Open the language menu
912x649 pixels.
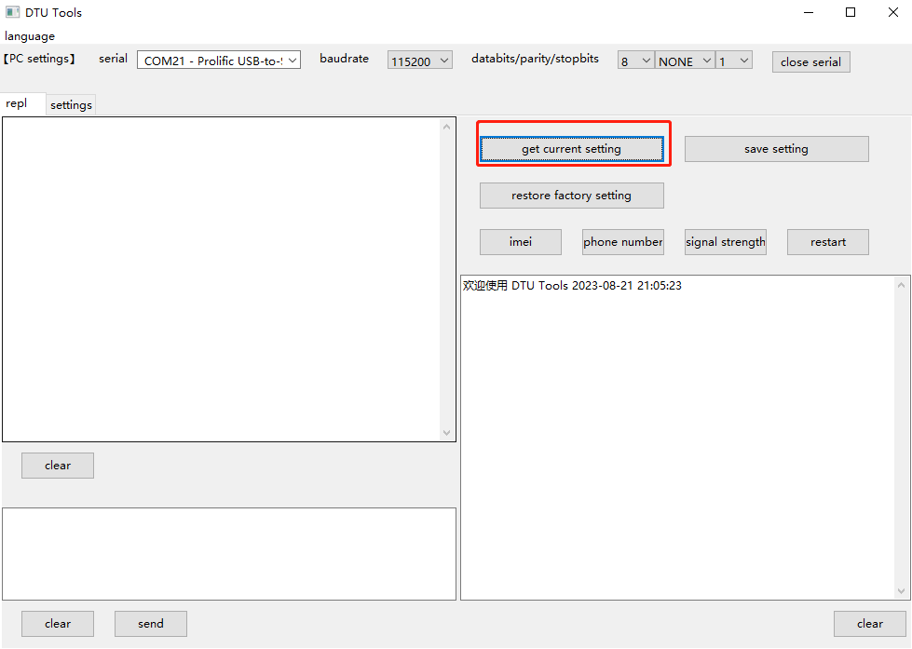(x=30, y=36)
